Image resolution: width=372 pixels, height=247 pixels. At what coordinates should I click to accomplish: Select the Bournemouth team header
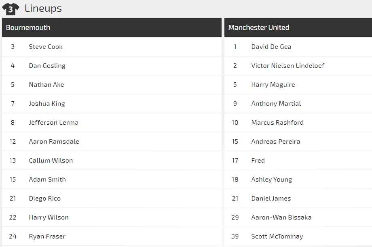click(x=28, y=27)
